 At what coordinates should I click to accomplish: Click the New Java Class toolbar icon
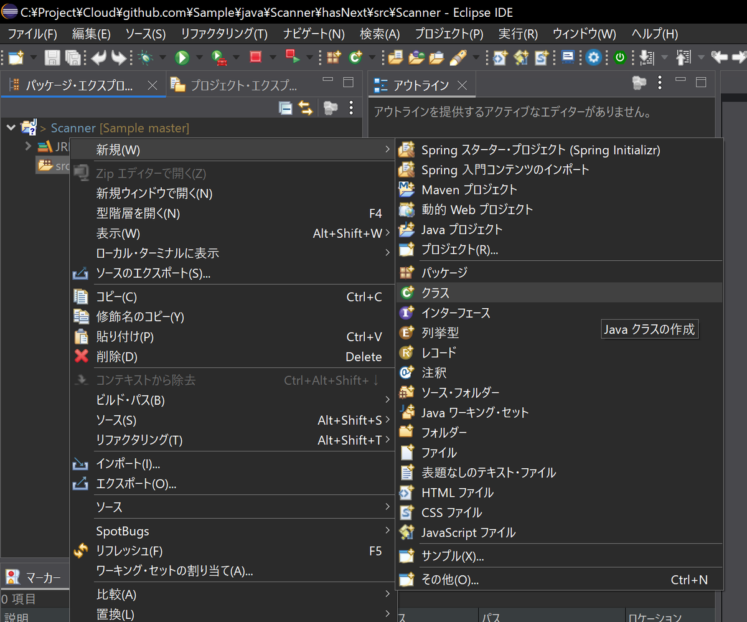[355, 58]
